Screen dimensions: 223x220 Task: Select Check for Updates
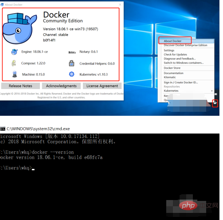(175, 55)
